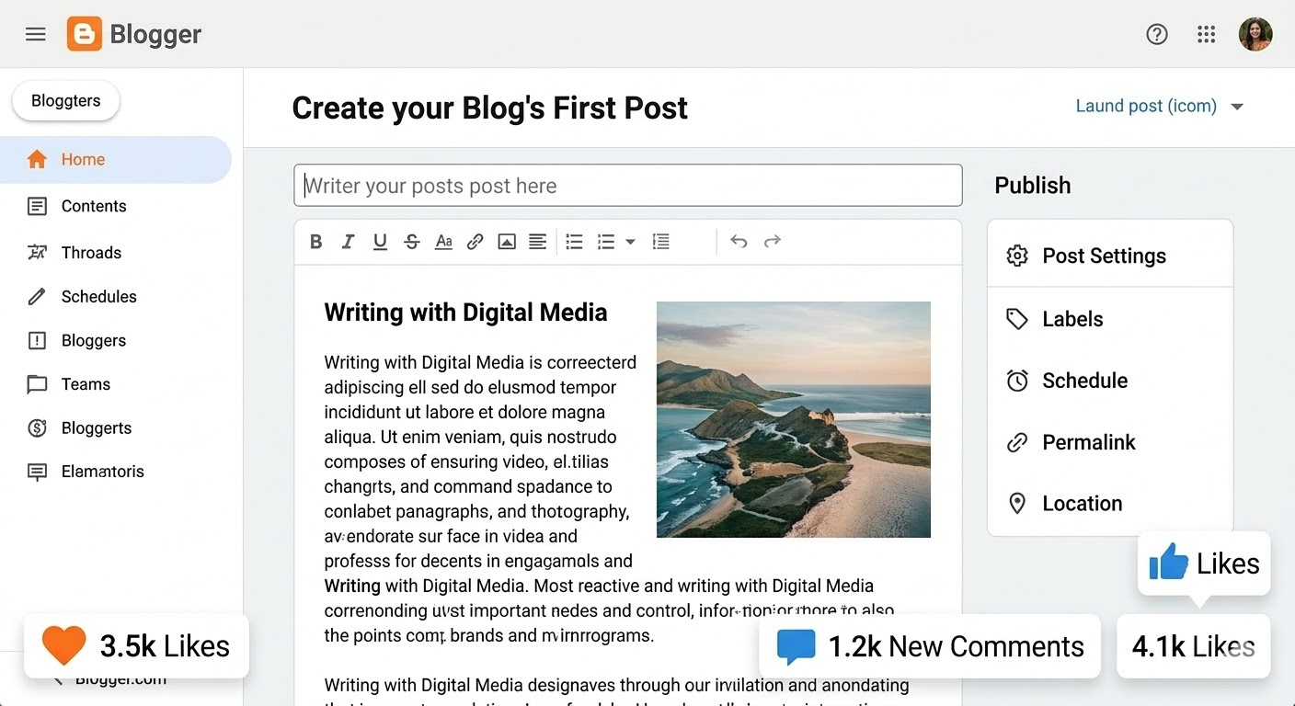Open the user profile avatar
Screen dimensions: 1295x706
1255,35
